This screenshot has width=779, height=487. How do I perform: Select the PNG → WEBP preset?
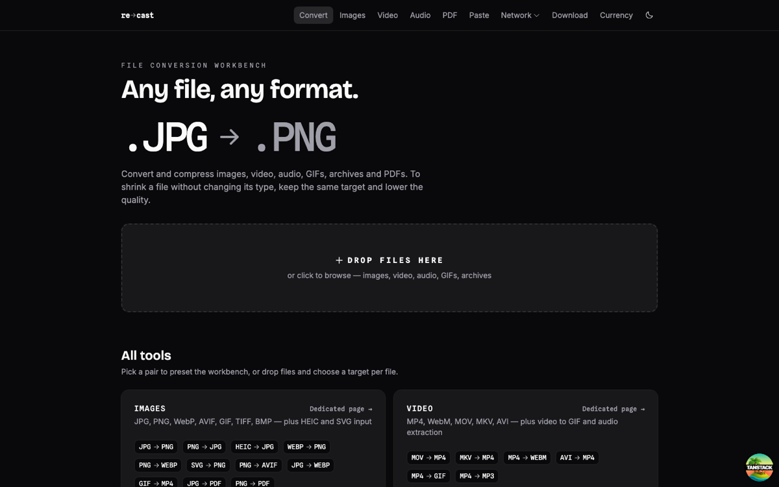tap(158, 465)
